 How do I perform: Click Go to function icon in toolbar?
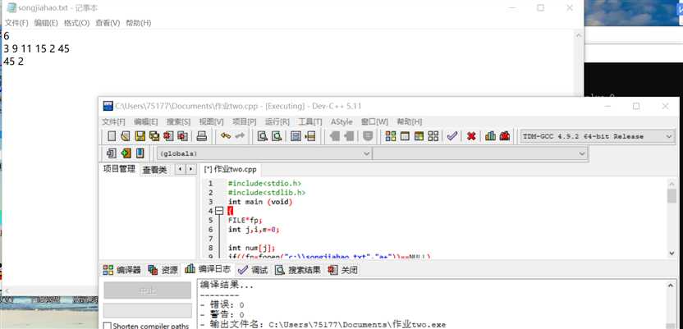(x=296, y=136)
